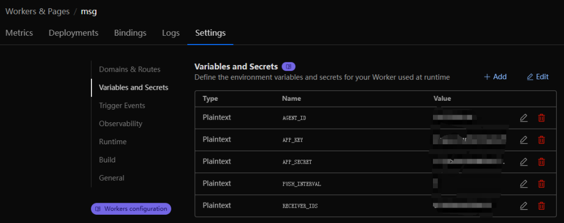Edit the PUSH_INTERVAL variable pencil icon
Viewport: 564px width, 223px height.
[x=524, y=184]
